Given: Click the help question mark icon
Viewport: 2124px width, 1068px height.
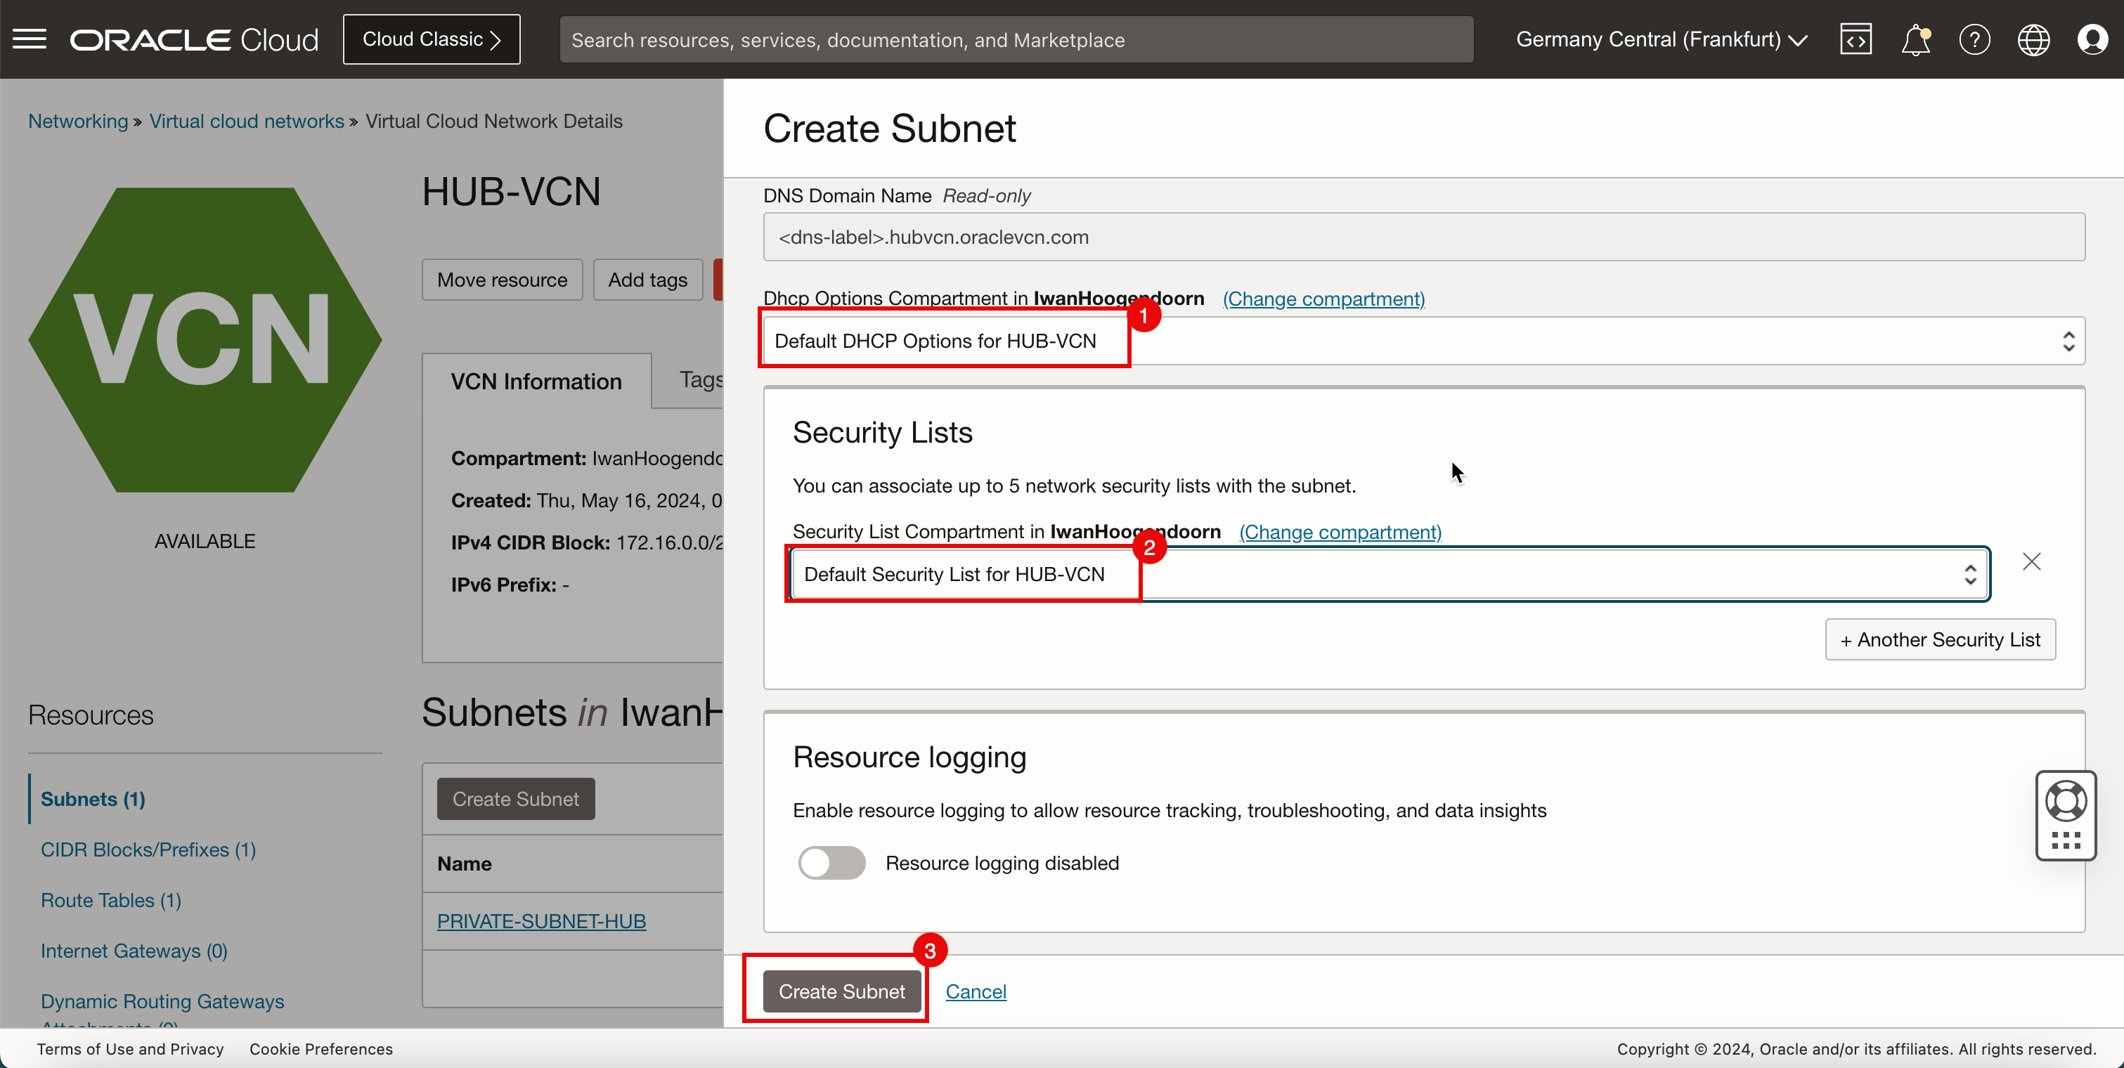Looking at the screenshot, I should click(x=1974, y=39).
